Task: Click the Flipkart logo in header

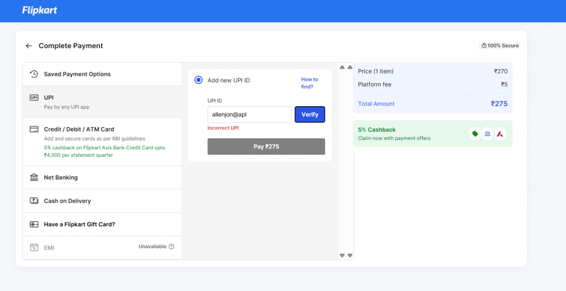Action: click(x=40, y=10)
